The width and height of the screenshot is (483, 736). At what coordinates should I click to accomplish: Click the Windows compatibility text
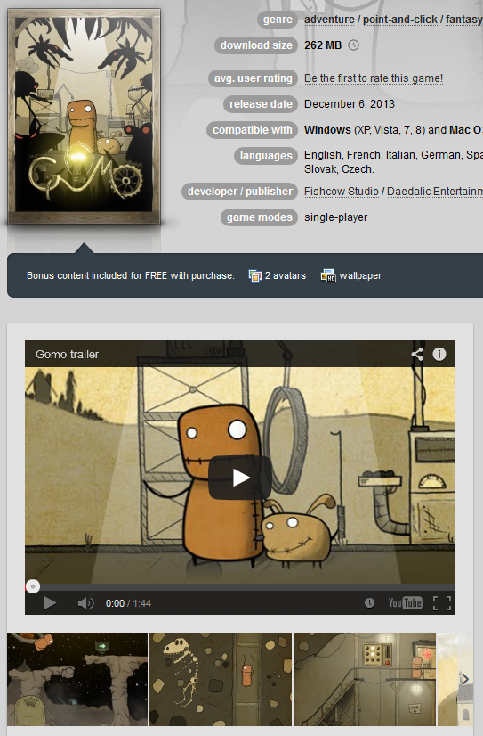[327, 129]
